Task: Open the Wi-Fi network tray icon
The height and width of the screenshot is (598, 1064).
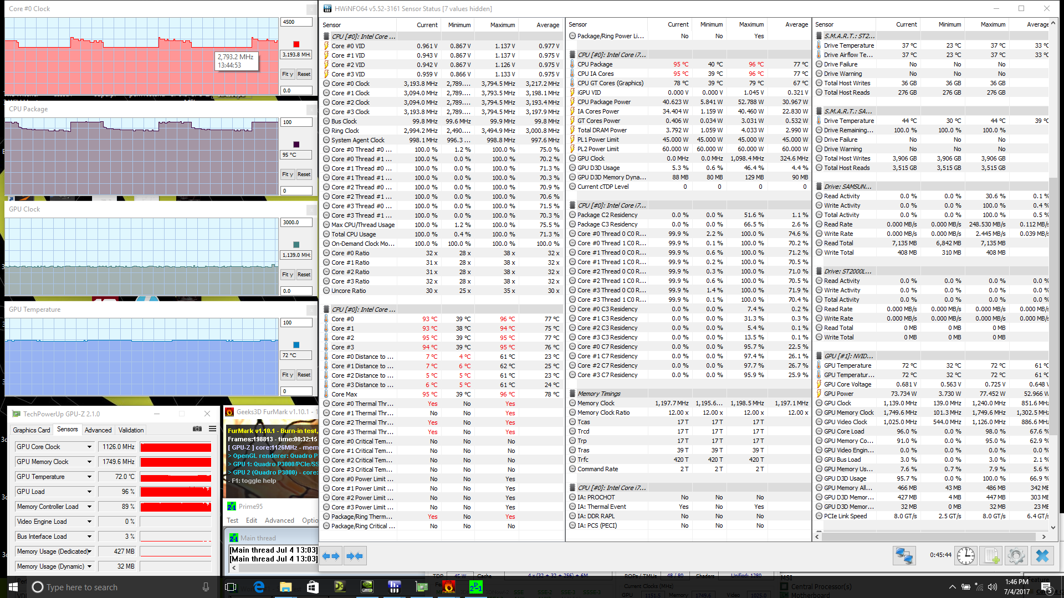Action: point(979,587)
